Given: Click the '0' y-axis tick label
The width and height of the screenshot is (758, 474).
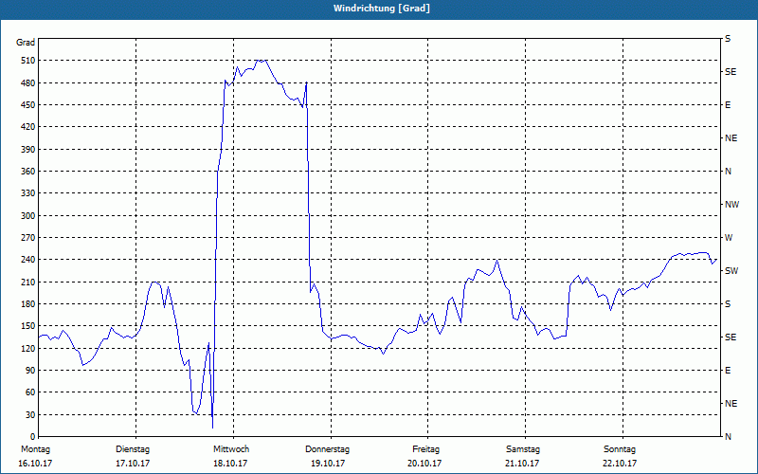Looking at the screenshot, I should [33, 437].
